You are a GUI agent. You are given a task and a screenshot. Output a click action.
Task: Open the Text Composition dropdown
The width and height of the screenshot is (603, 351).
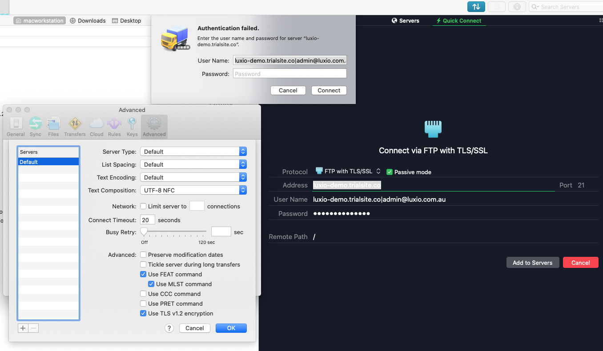click(x=193, y=191)
